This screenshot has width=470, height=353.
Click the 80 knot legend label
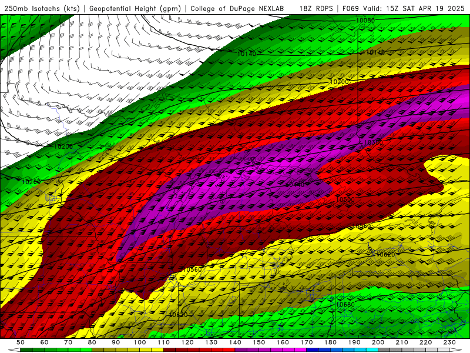92,342
